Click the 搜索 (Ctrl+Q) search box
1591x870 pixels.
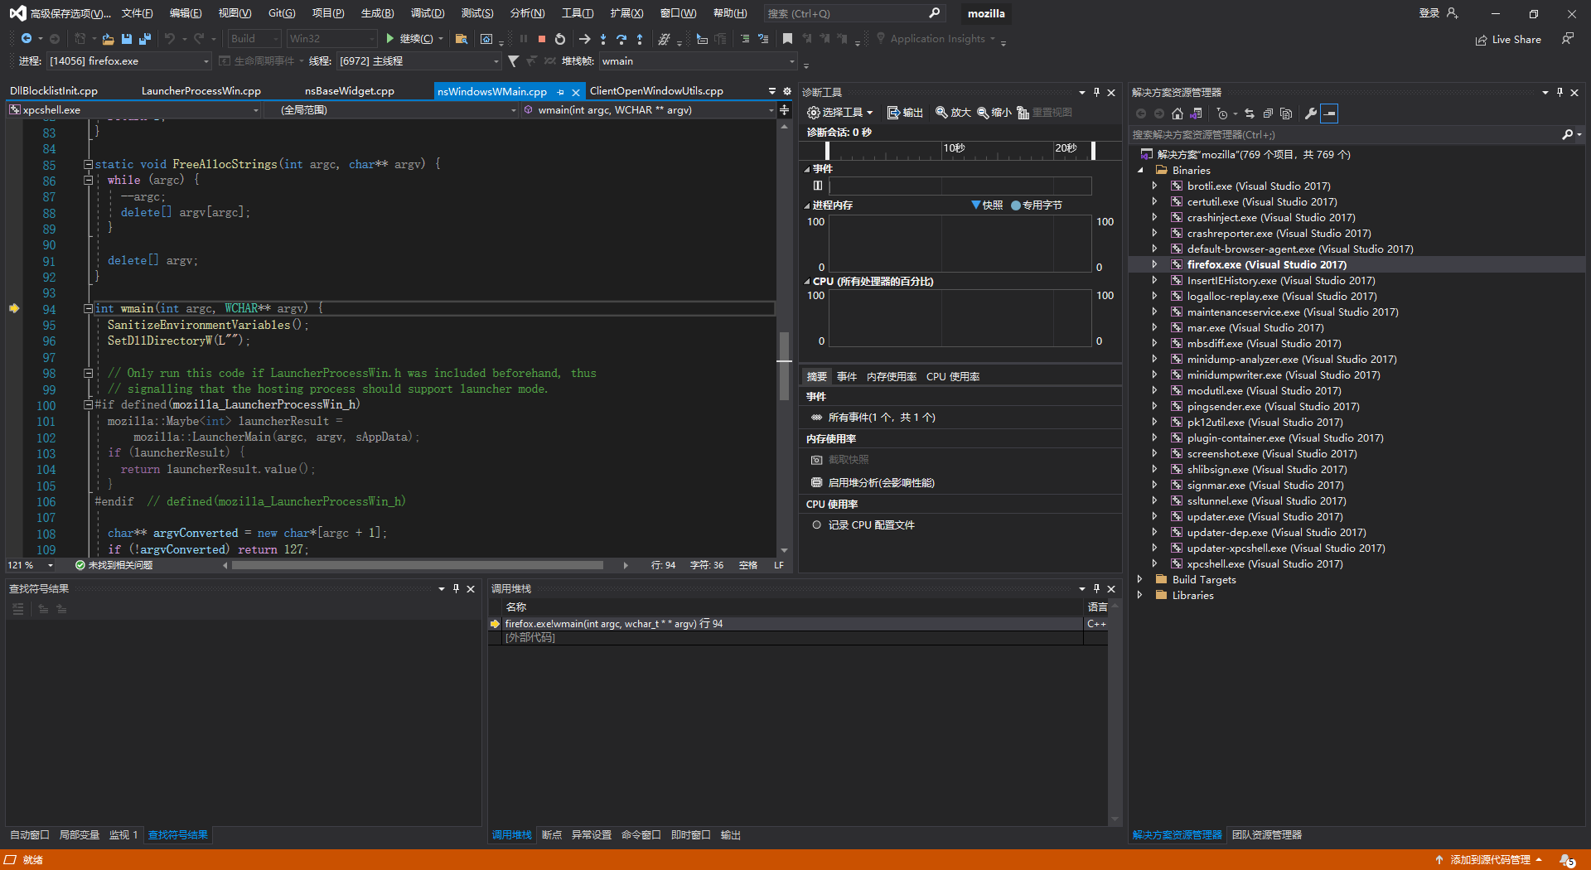click(854, 13)
